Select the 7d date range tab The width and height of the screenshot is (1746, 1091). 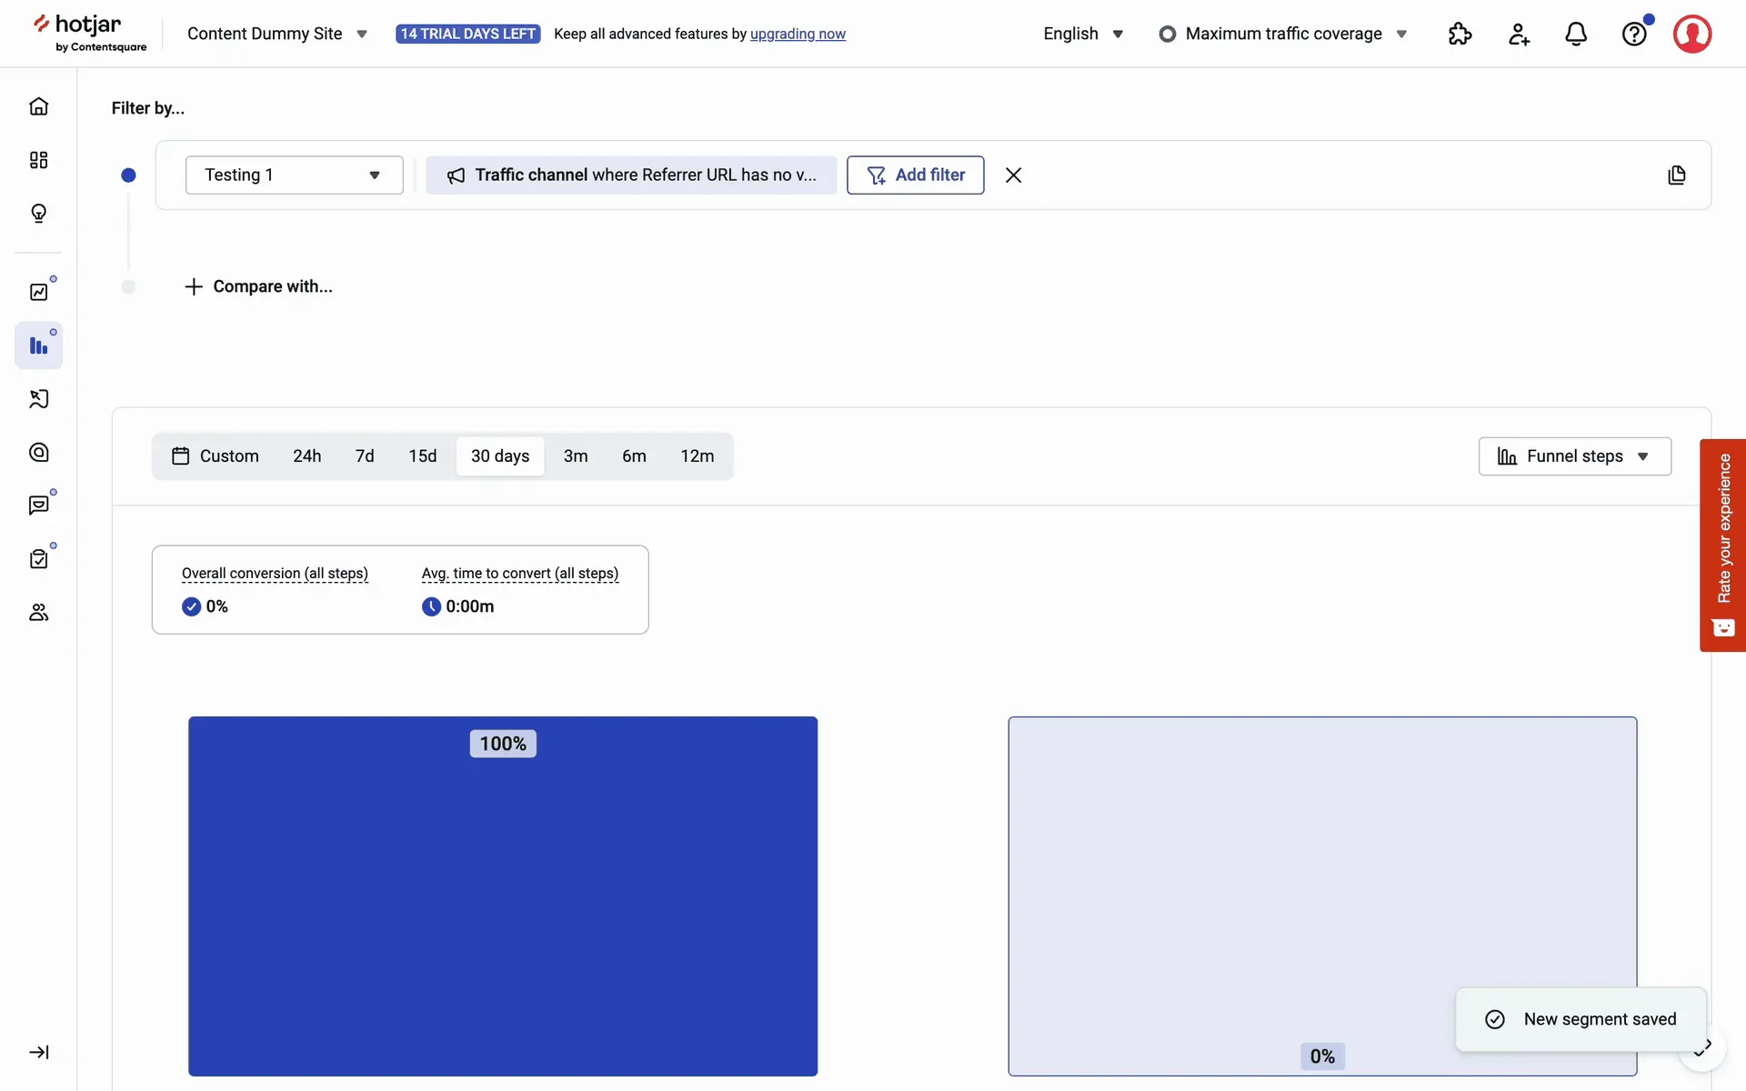pyautogui.click(x=365, y=456)
